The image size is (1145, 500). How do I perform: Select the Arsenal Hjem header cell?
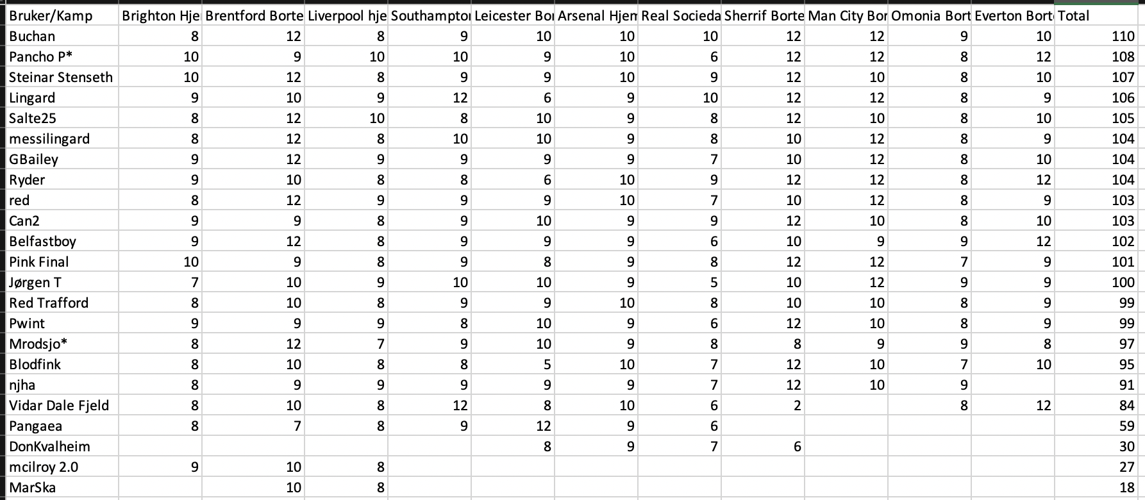point(596,15)
